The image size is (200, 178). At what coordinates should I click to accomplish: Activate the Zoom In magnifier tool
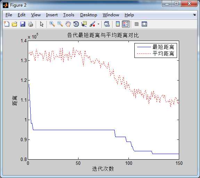coord(52,24)
